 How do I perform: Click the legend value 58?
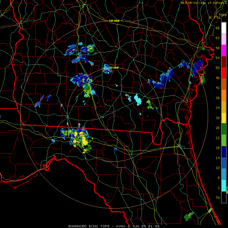218,48
